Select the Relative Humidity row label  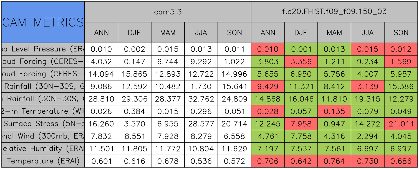click(43, 149)
